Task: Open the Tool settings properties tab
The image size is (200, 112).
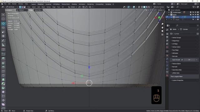Action: click(167, 30)
